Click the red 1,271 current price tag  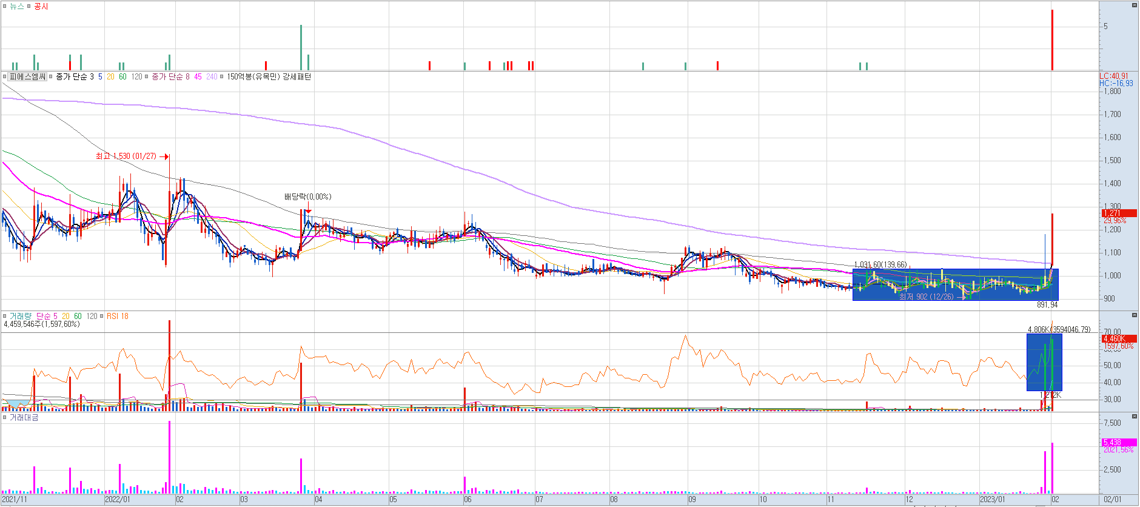(1119, 213)
